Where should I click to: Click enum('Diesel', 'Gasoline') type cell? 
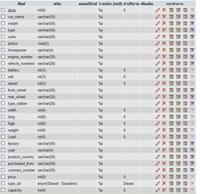click(57, 183)
